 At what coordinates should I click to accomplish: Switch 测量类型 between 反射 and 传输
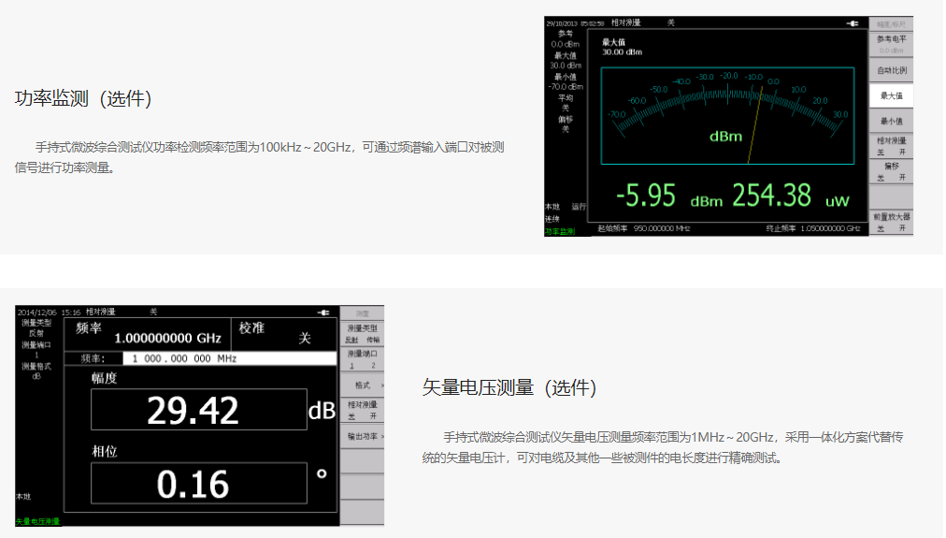pos(362,334)
